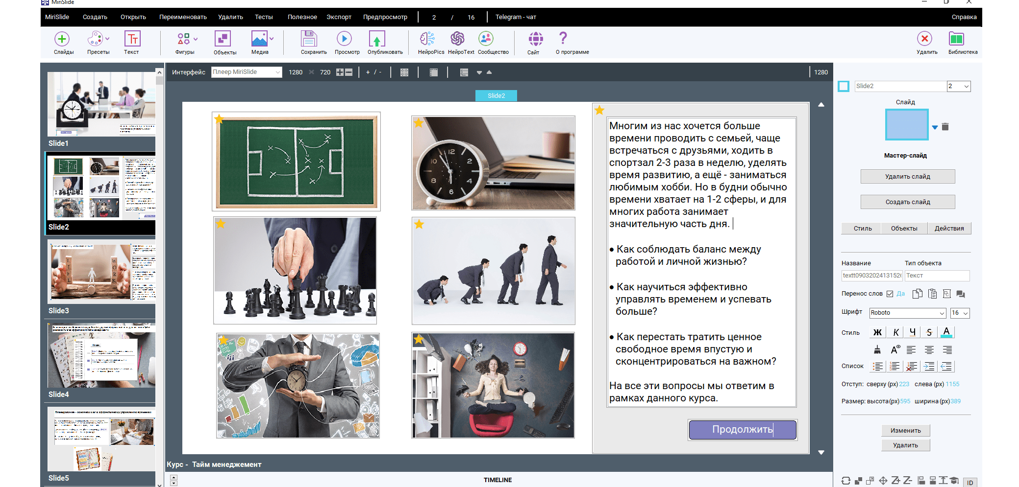Switch to the Действия tab
The width and height of the screenshot is (1019, 487).
[x=949, y=229]
